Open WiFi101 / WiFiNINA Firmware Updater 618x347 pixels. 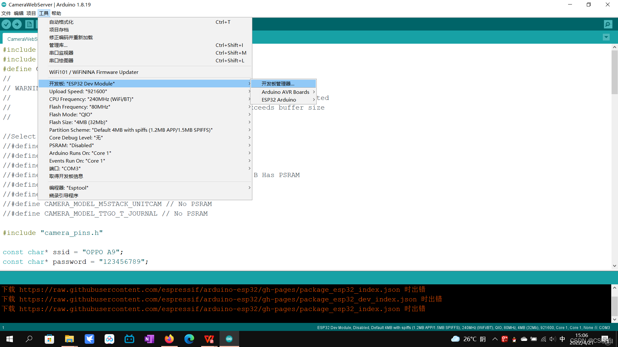coord(145,72)
